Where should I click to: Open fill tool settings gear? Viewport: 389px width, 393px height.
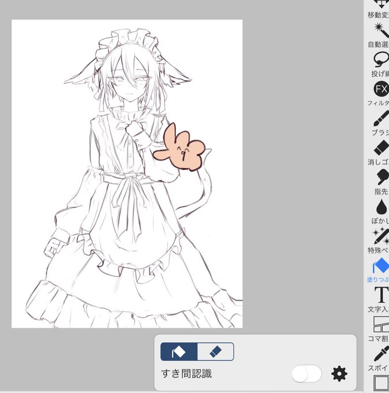(x=339, y=374)
